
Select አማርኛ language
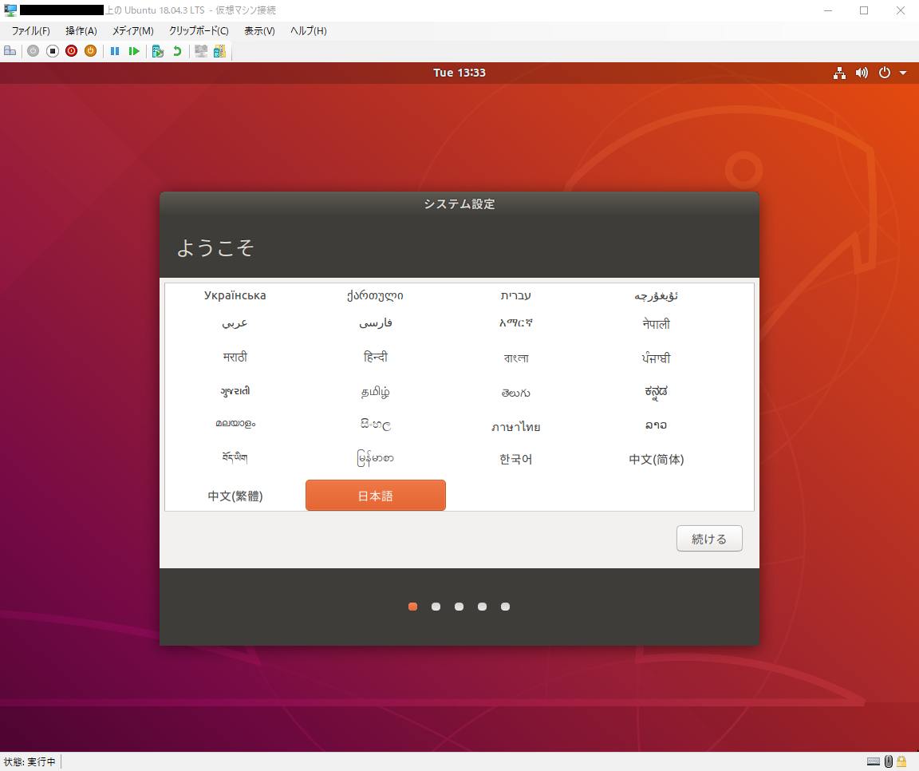(516, 322)
